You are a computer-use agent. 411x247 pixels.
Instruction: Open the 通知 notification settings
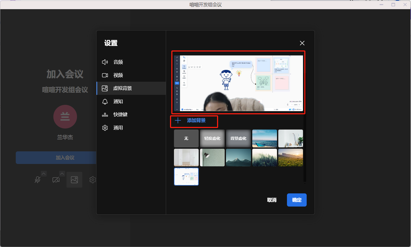118,101
